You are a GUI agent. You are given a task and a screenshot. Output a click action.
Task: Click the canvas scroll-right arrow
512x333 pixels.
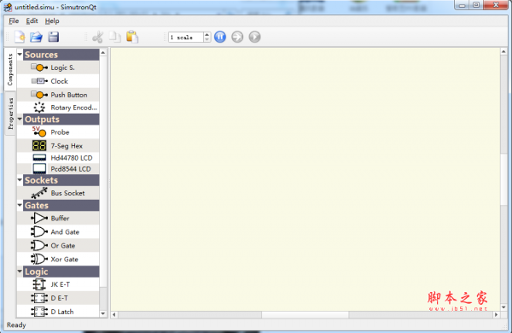coord(497,315)
